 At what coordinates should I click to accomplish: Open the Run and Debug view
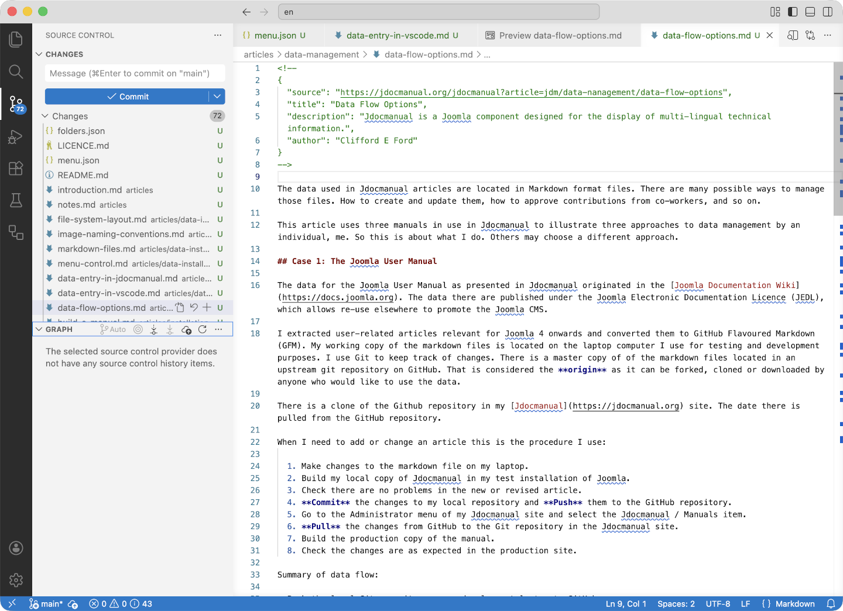16,137
